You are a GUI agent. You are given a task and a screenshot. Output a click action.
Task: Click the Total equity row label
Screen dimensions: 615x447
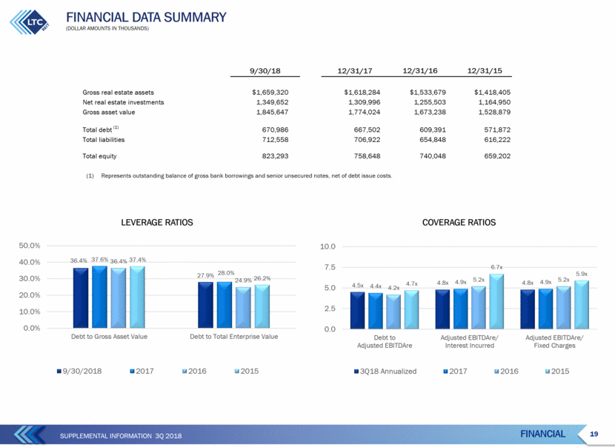(x=99, y=156)
